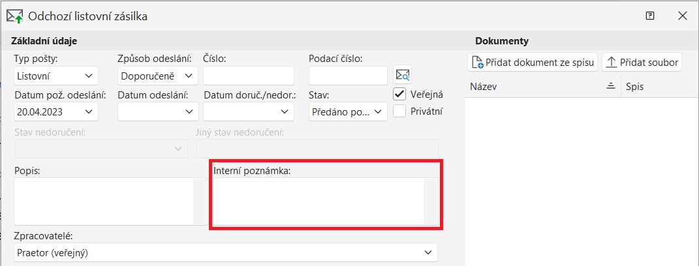Click the envelope search icon beside Podací číslo
The image size is (699, 266).
(403, 75)
